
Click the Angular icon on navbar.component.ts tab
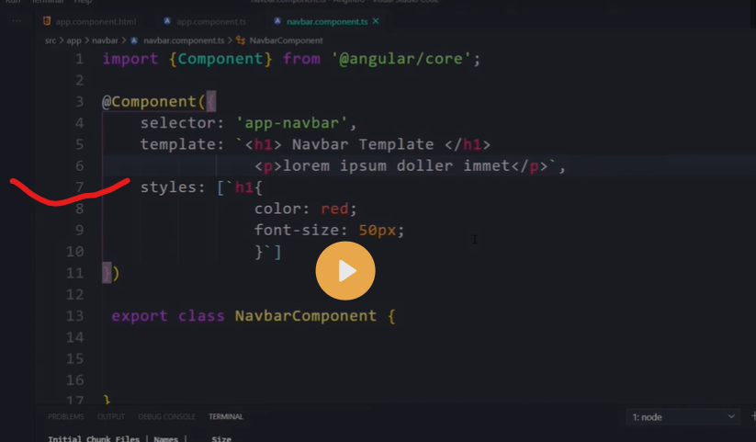(x=277, y=21)
